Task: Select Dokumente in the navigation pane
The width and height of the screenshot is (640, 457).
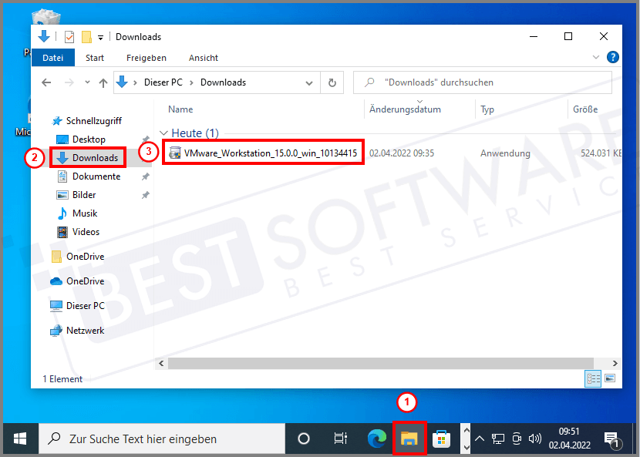Action: pos(96,176)
